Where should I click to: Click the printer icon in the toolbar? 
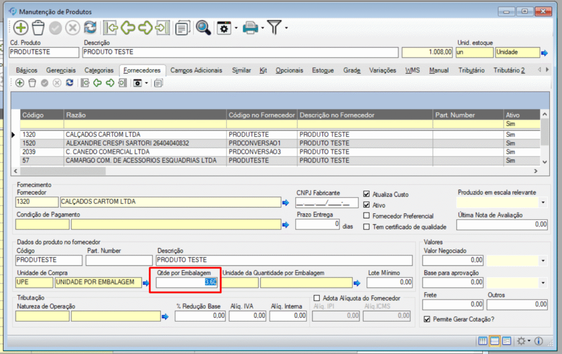click(x=251, y=28)
